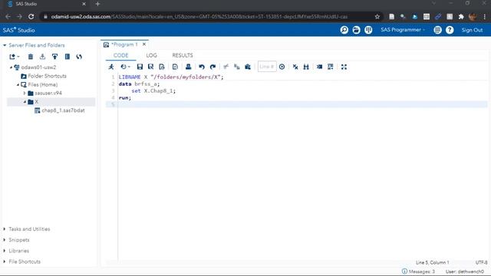Redo the last edit
The width and height of the screenshot is (491, 276).
point(213,67)
